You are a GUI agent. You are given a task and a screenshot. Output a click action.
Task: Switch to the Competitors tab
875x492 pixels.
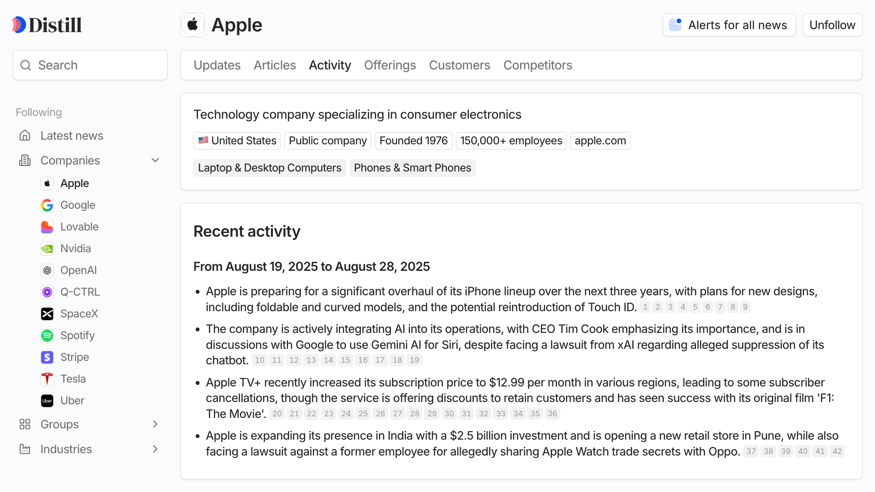click(538, 65)
